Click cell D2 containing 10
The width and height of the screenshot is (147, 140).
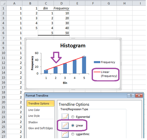(62, 13)
